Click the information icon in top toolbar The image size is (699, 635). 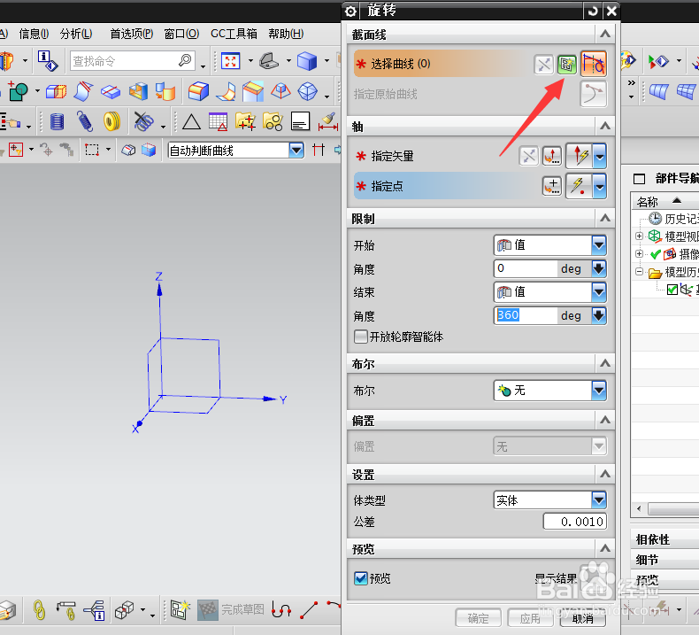point(48,61)
